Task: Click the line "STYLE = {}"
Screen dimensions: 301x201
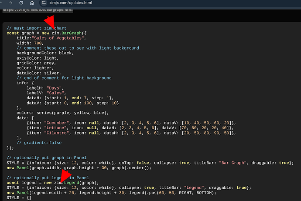Action: pos(19,198)
